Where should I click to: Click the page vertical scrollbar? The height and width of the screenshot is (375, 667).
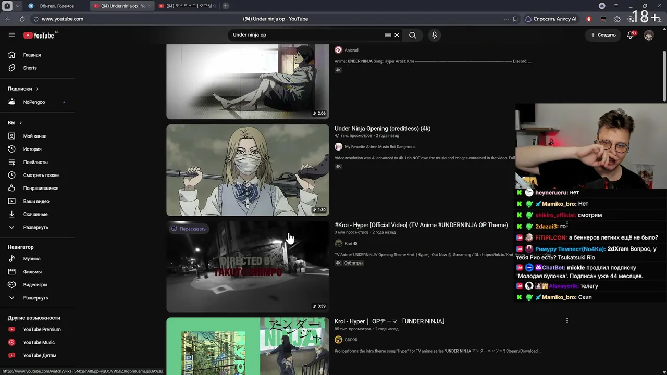[x=664, y=77]
